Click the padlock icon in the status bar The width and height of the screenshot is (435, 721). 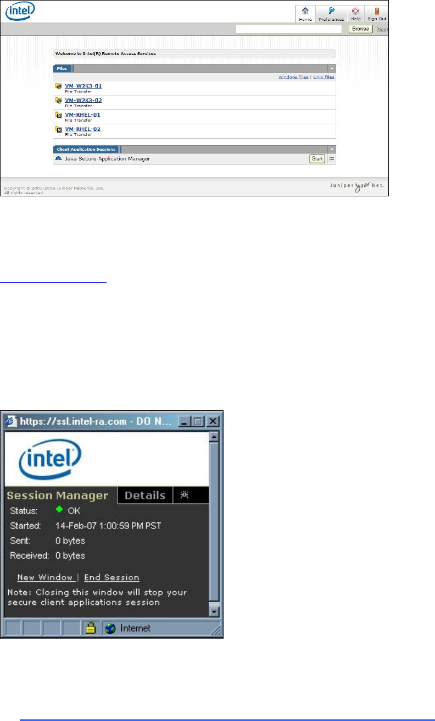tap(91, 628)
